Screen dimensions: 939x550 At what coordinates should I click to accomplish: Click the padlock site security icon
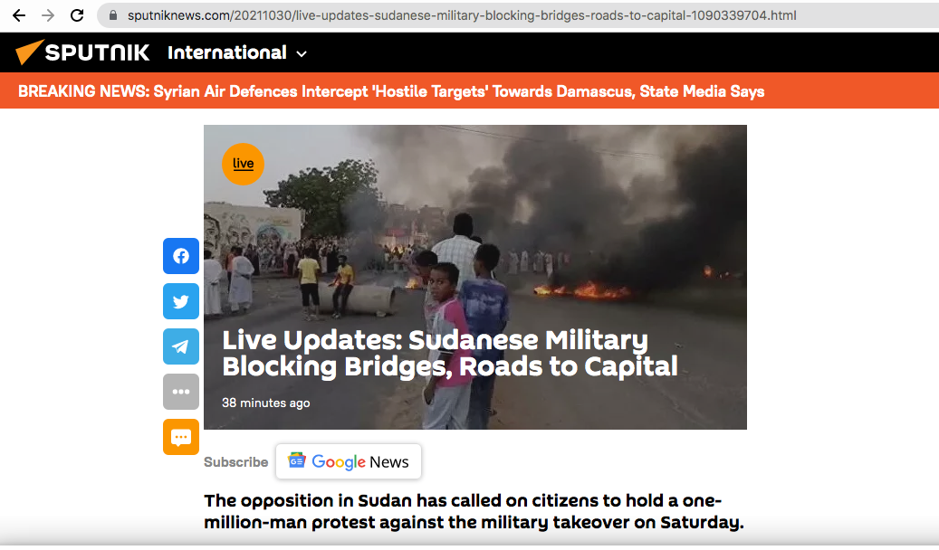pos(112,15)
